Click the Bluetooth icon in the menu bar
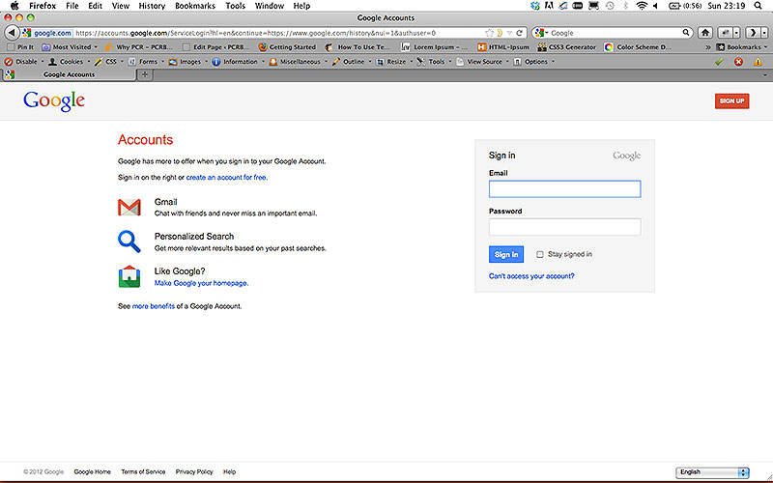Image resolution: width=773 pixels, height=483 pixels. click(625, 6)
